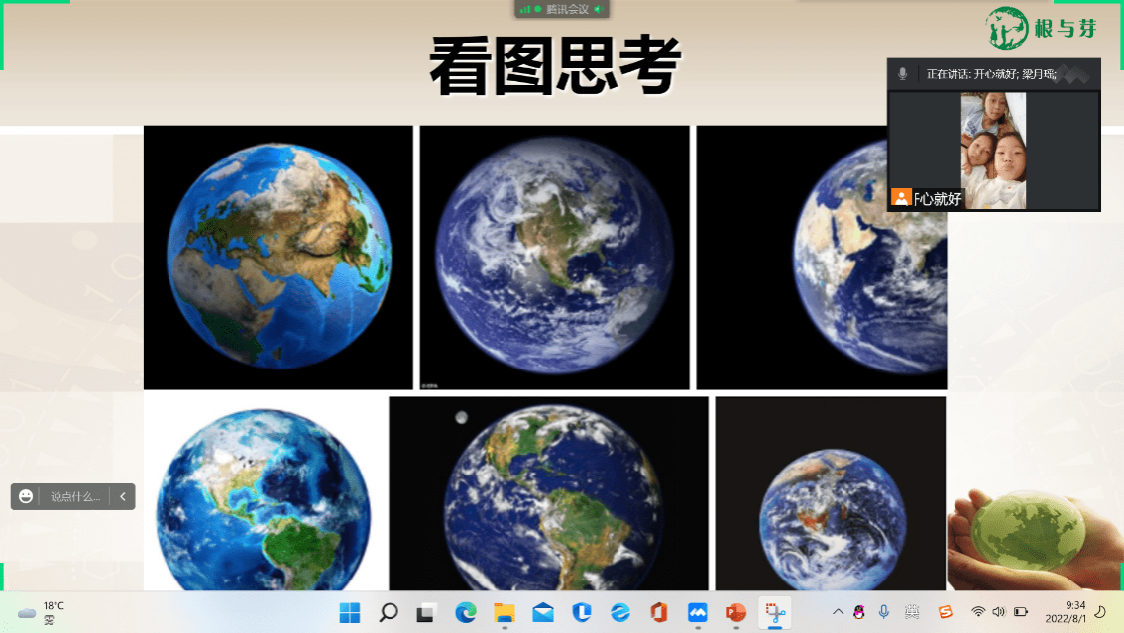This screenshot has width=1124, height=633.
Task: Click the emoji smiley in the chat bar
Action: pyautogui.click(x=26, y=496)
